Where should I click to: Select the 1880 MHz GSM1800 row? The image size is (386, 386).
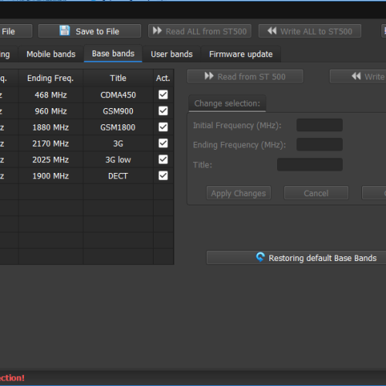pyautogui.click(x=86, y=127)
